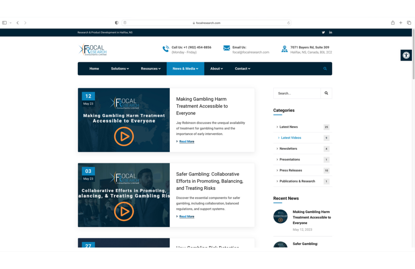Open the accessibility widget icon
The image size is (415, 269).
(x=406, y=55)
